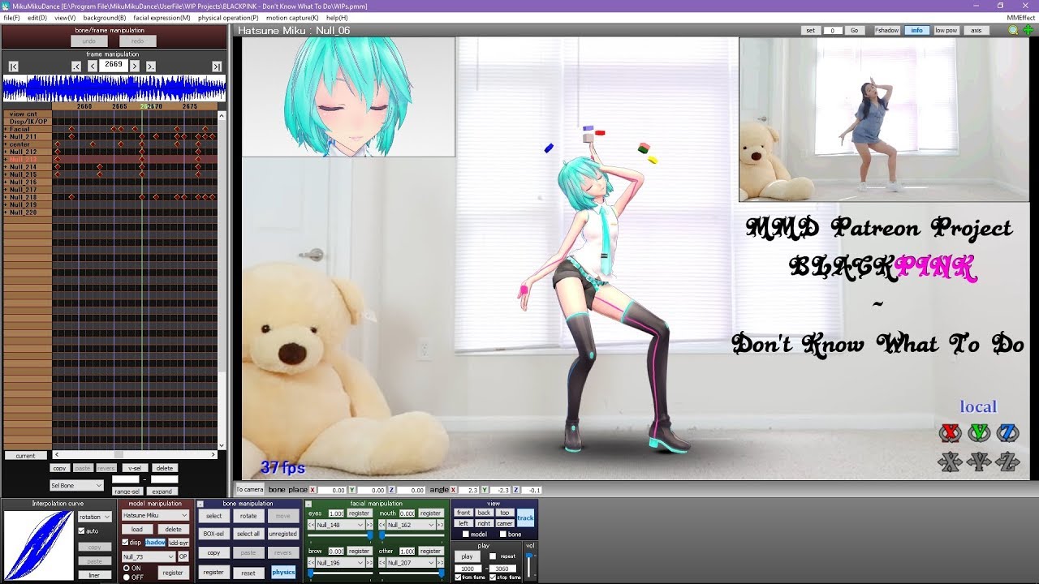The width and height of the screenshot is (1039, 584).
Task: Click the green Y rotation axis icon
Action: [x=979, y=433]
